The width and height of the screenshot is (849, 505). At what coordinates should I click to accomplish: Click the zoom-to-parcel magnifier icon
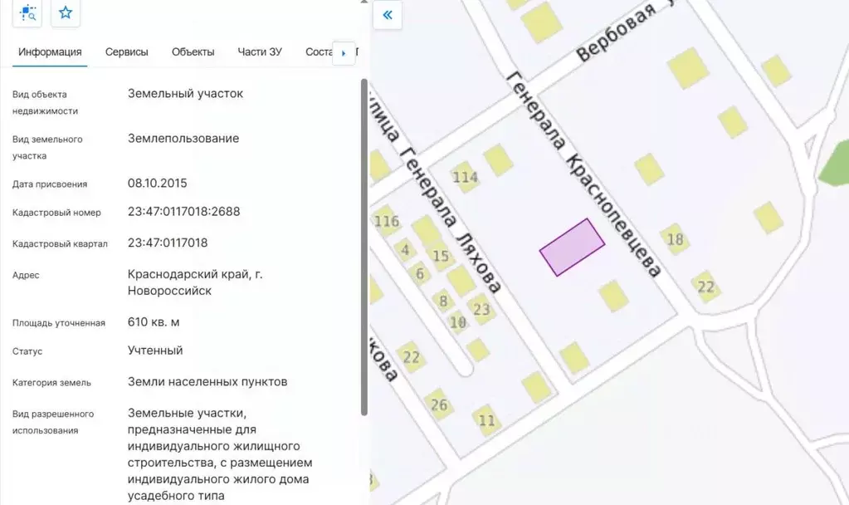click(27, 13)
